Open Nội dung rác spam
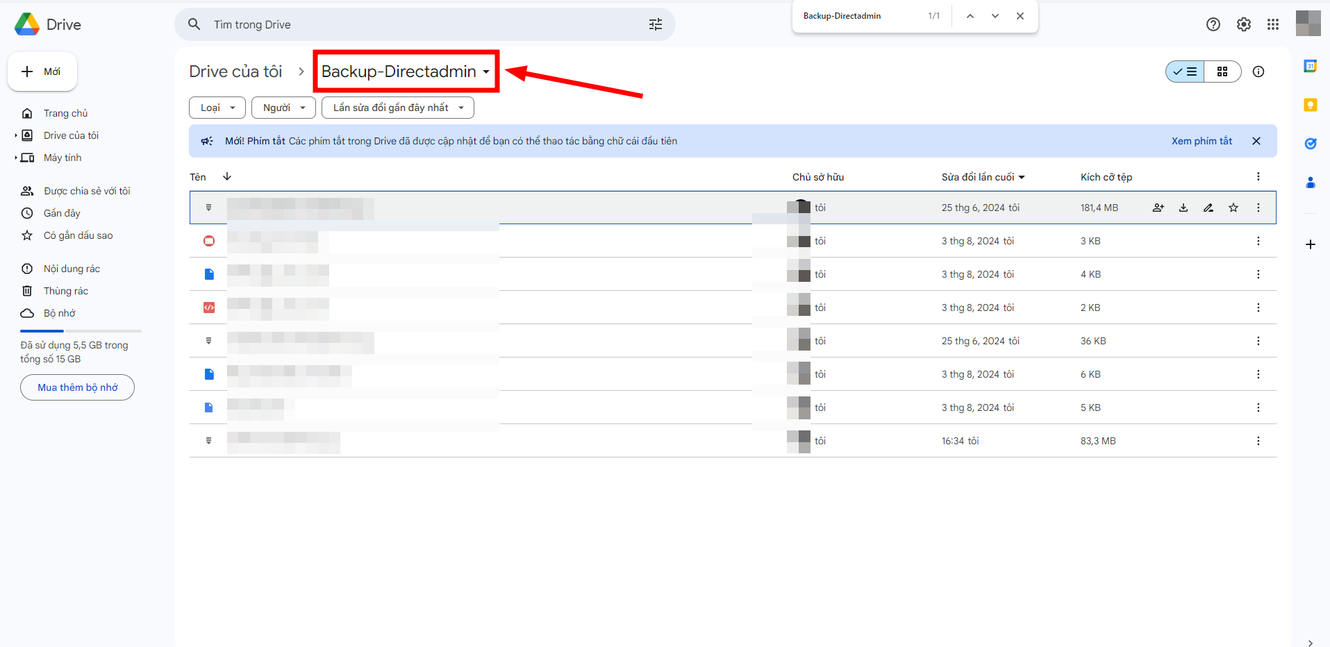 point(72,269)
